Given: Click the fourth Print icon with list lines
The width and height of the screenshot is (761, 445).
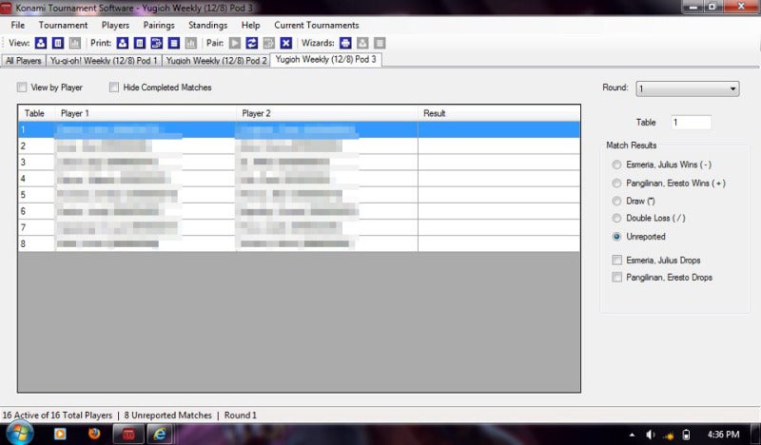Looking at the screenshot, I should [x=174, y=43].
